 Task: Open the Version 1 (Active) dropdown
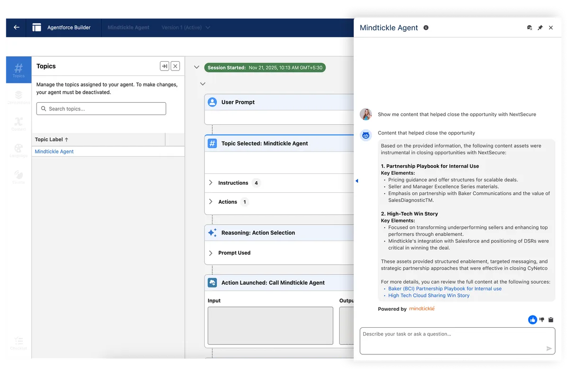click(185, 27)
